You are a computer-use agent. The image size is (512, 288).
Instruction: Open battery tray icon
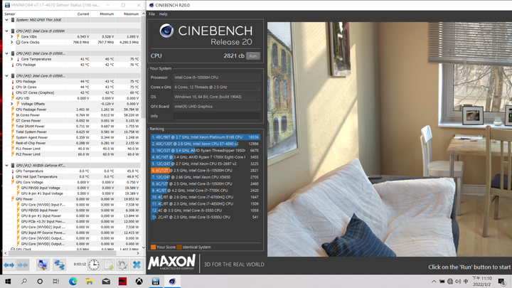[442, 282]
